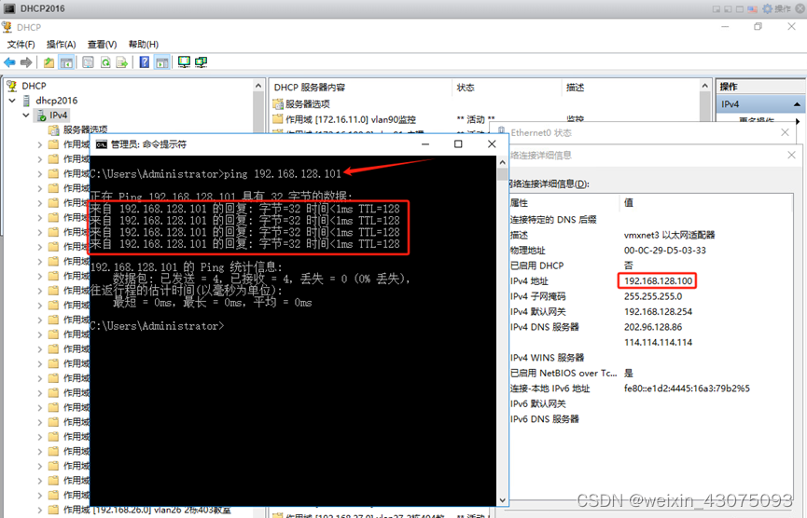Click the gear icon beside 操作 in title bar
This screenshot has height=518, width=807.
tap(768, 8)
